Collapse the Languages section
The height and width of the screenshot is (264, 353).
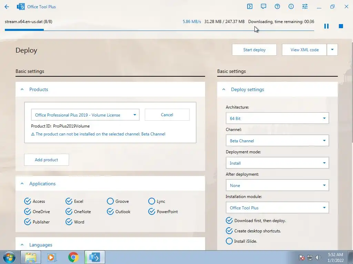coord(22,245)
